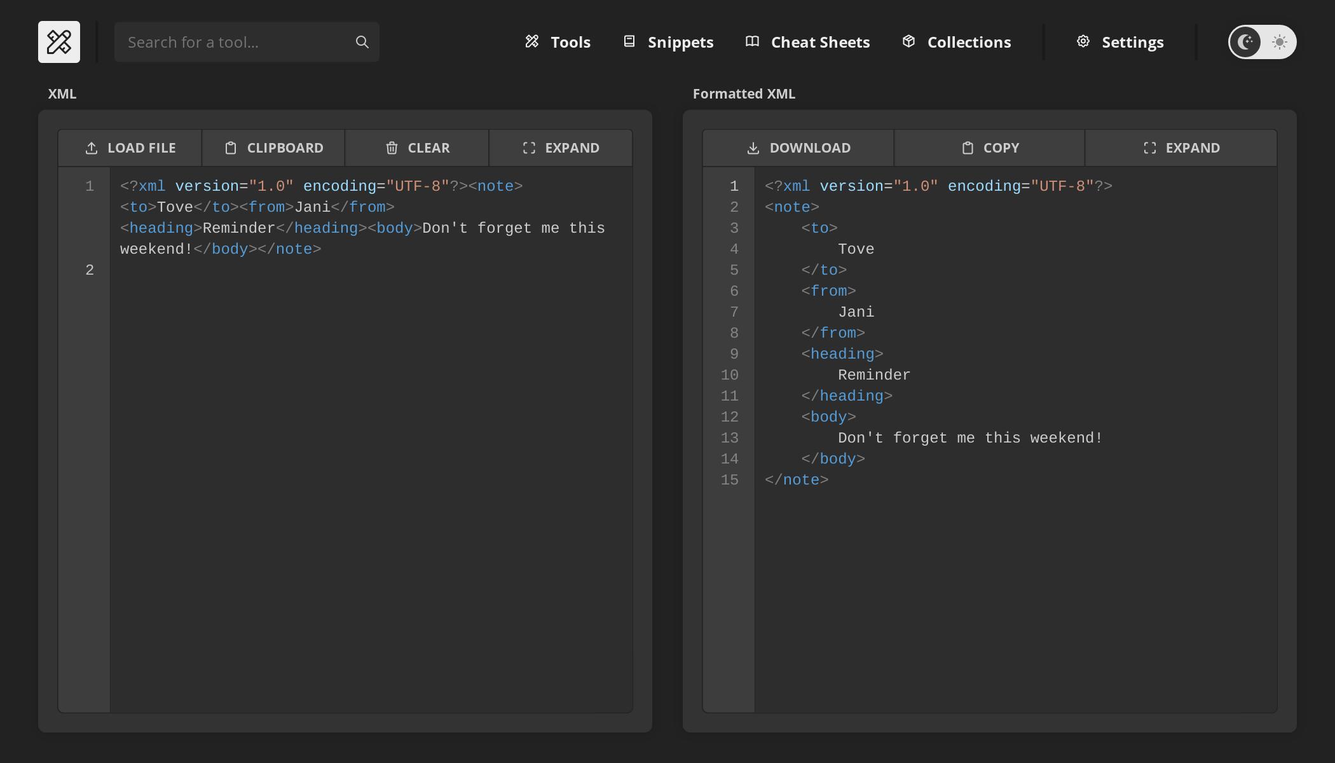Click 'Don't forget me this weekend!' output line
1335x763 pixels.
(970, 438)
